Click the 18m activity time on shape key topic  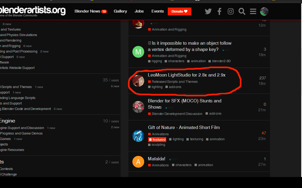262,55
